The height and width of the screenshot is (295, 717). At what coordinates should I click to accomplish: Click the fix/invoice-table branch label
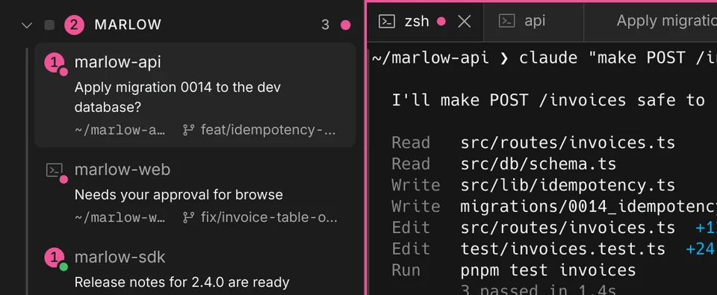[x=270, y=217]
